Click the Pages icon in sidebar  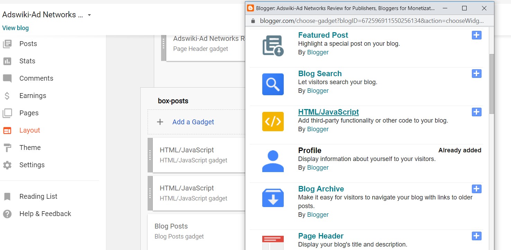tap(7, 113)
